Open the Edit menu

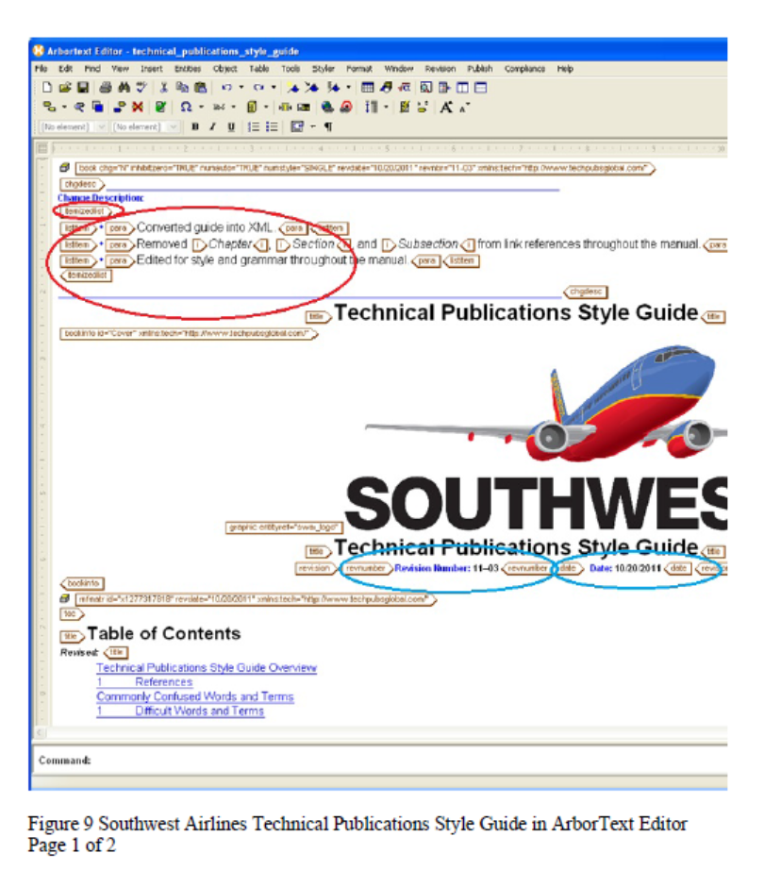66,69
